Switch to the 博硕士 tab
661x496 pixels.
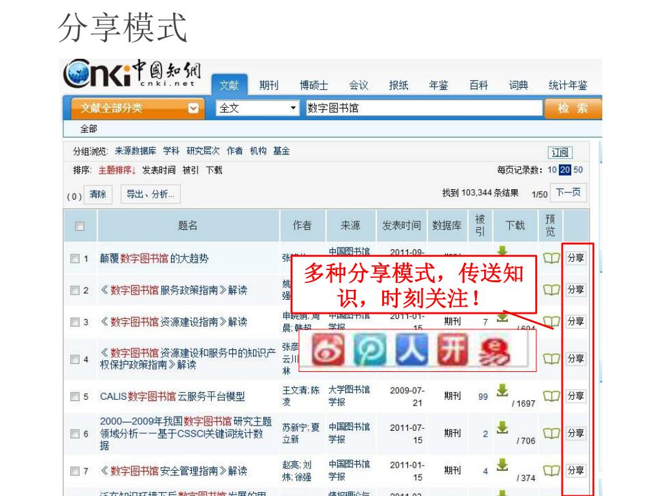tap(314, 85)
